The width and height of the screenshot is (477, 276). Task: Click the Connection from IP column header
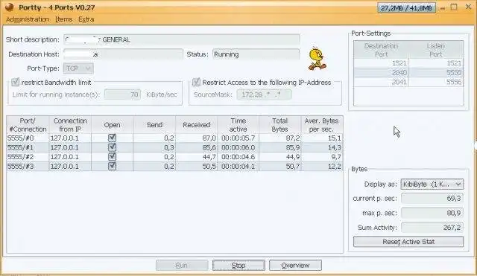pos(70,125)
